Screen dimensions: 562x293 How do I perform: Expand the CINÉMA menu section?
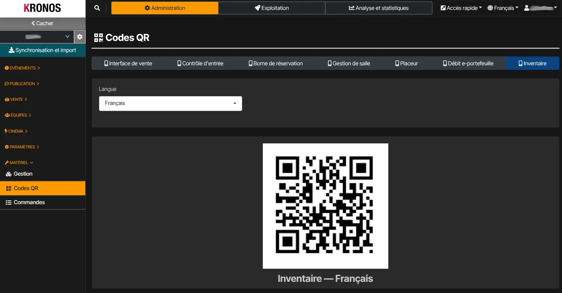(16, 131)
